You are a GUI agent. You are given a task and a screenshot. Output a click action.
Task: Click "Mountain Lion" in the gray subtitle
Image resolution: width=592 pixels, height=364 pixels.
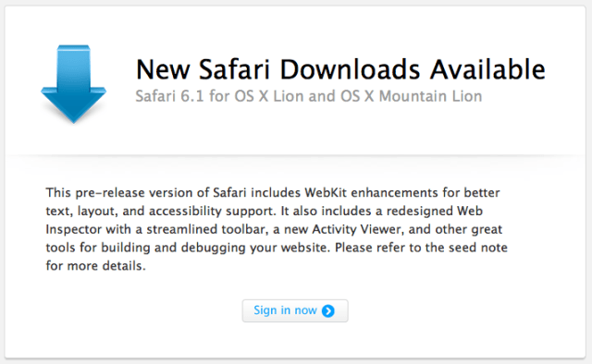pos(430,96)
